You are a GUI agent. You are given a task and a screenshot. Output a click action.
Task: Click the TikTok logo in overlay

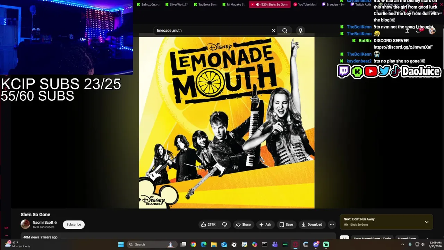point(395,72)
